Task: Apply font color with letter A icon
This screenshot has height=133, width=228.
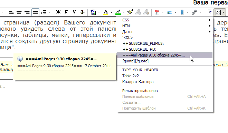Action: (106, 12)
